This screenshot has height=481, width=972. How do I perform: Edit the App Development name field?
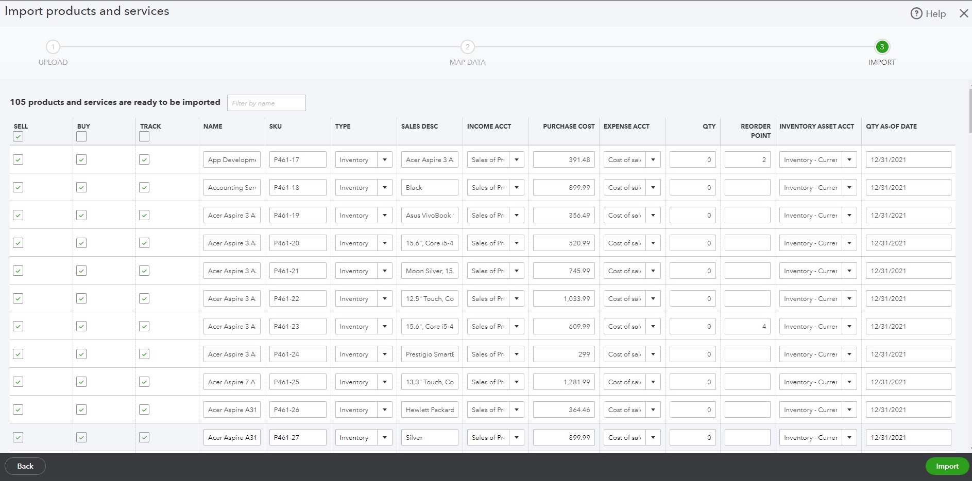[232, 159]
